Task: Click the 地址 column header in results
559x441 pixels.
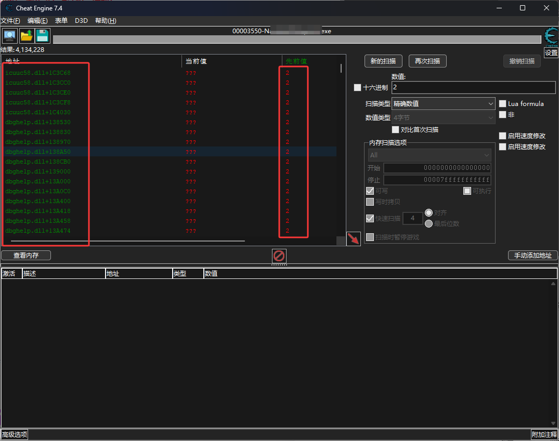Action: (92, 61)
